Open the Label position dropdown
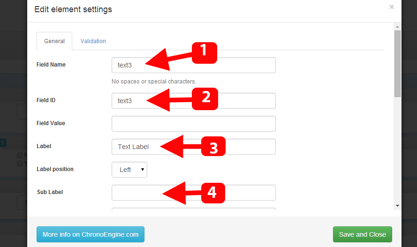Image resolution: width=417 pixels, height=247 pixels. click(129, 170)
